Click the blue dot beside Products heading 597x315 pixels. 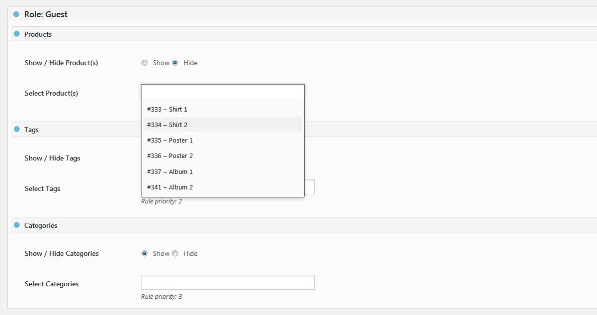17,34
